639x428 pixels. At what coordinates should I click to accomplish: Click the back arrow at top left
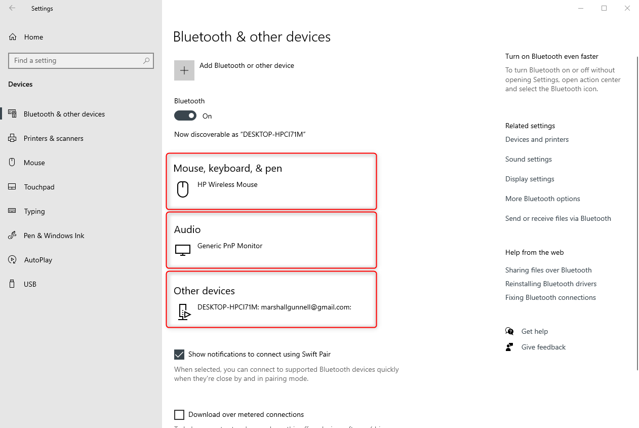tap(11, 8)
